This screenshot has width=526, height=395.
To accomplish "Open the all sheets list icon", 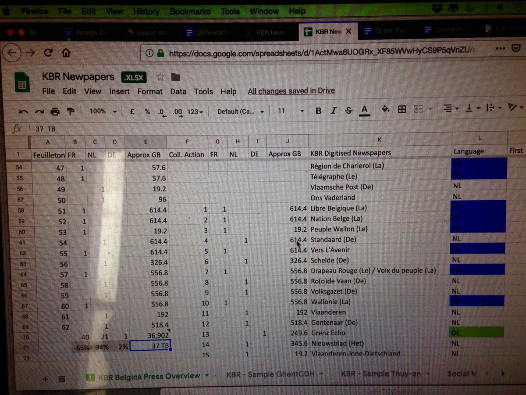I will point(62,379).
